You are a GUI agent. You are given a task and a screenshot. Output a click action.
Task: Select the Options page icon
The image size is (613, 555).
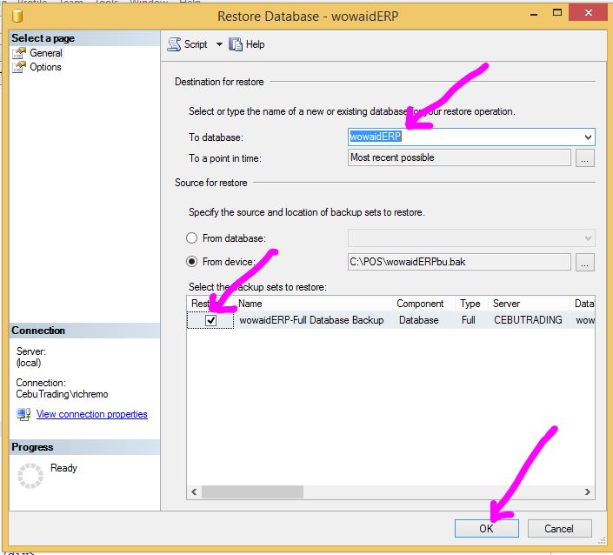coord(20,67)
